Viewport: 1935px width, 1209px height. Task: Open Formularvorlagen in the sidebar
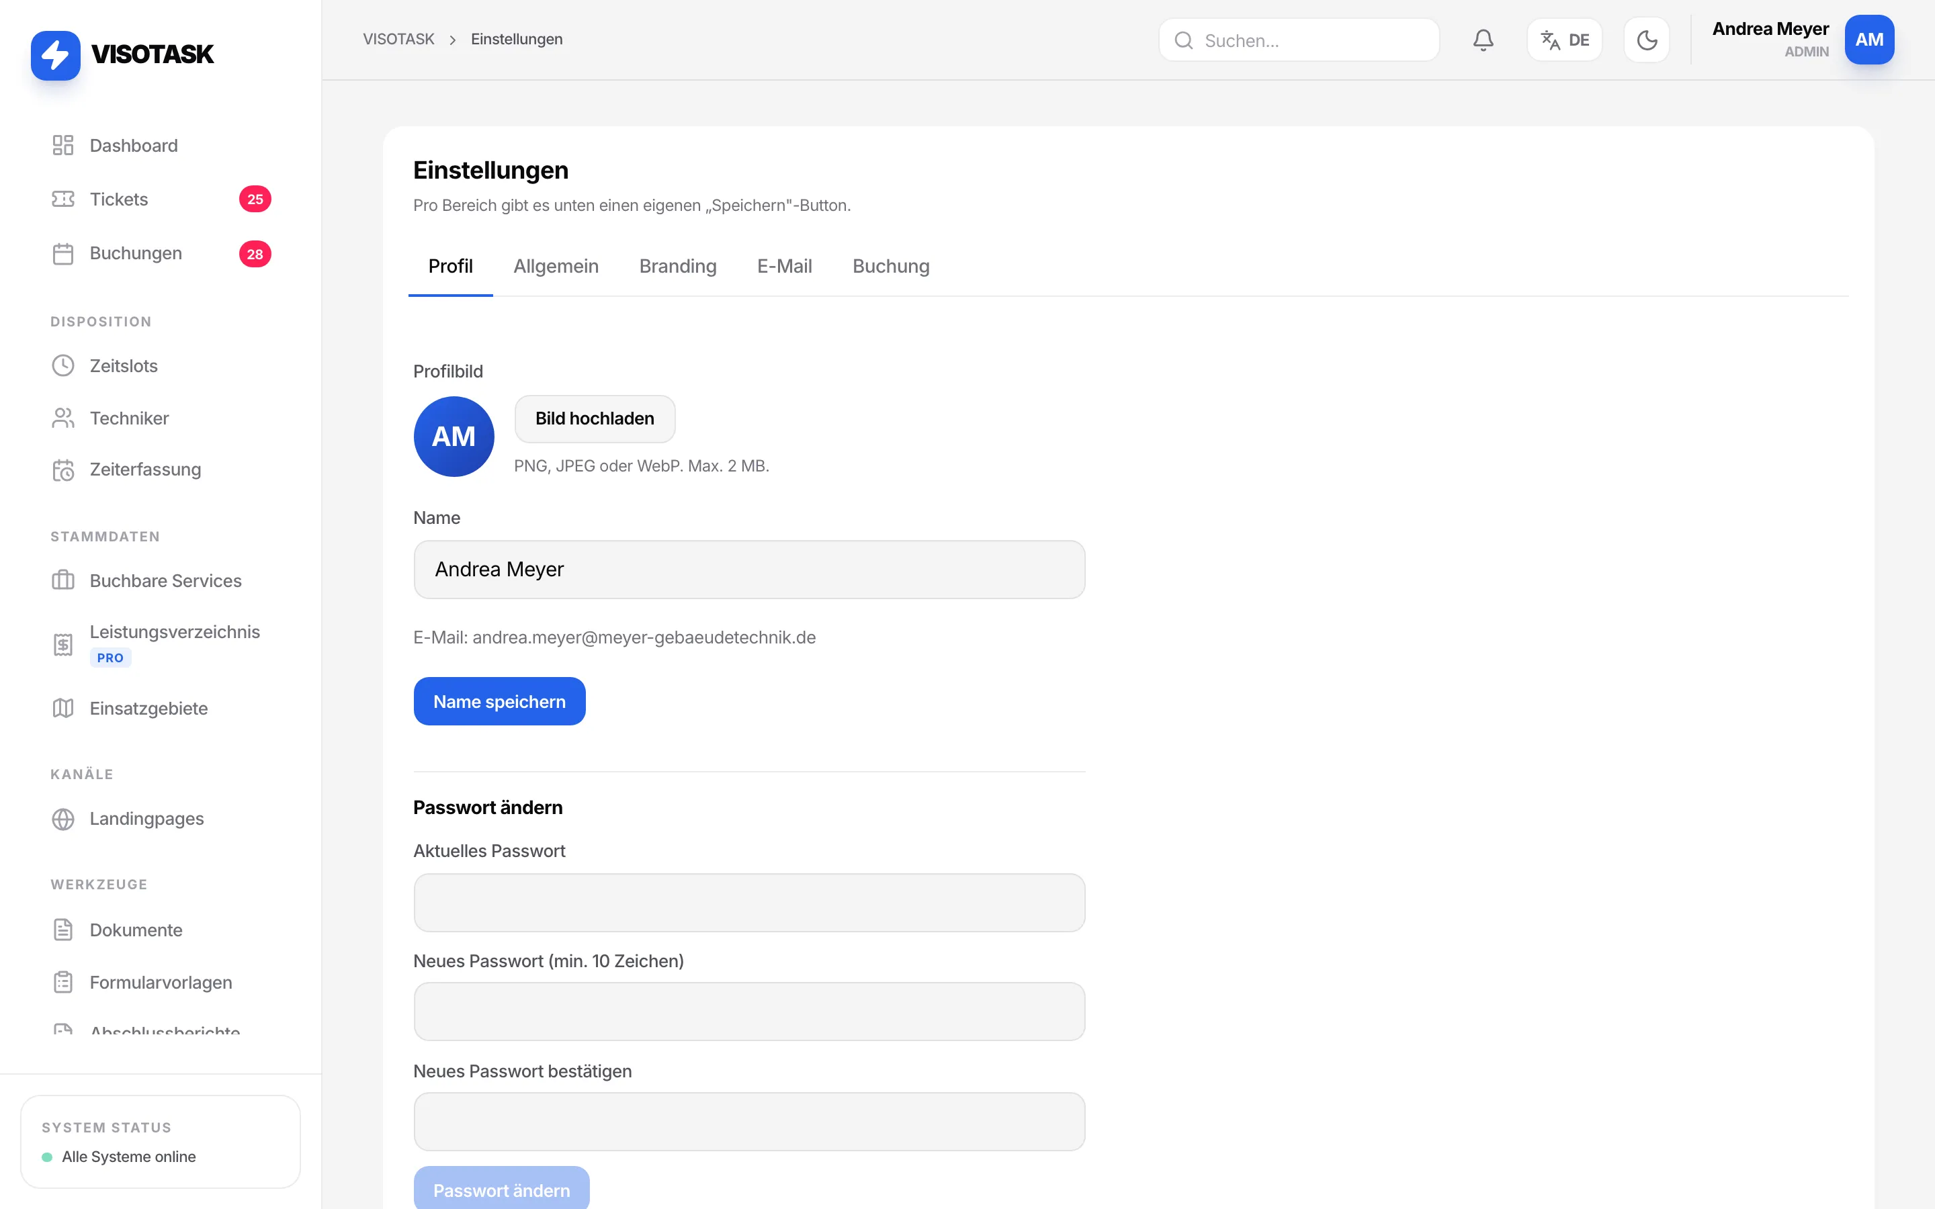pyautogui.click(x=161, y=982)
